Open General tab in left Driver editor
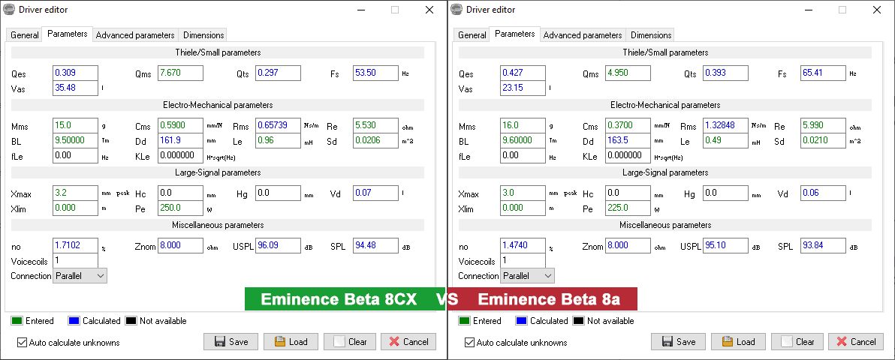 [x=25, y=34]
